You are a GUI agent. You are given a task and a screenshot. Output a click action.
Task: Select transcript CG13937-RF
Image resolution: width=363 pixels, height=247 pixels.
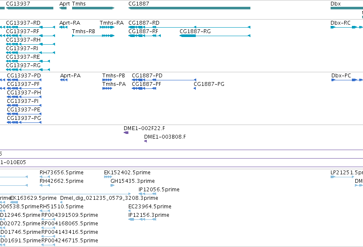(x=23, y=31)
